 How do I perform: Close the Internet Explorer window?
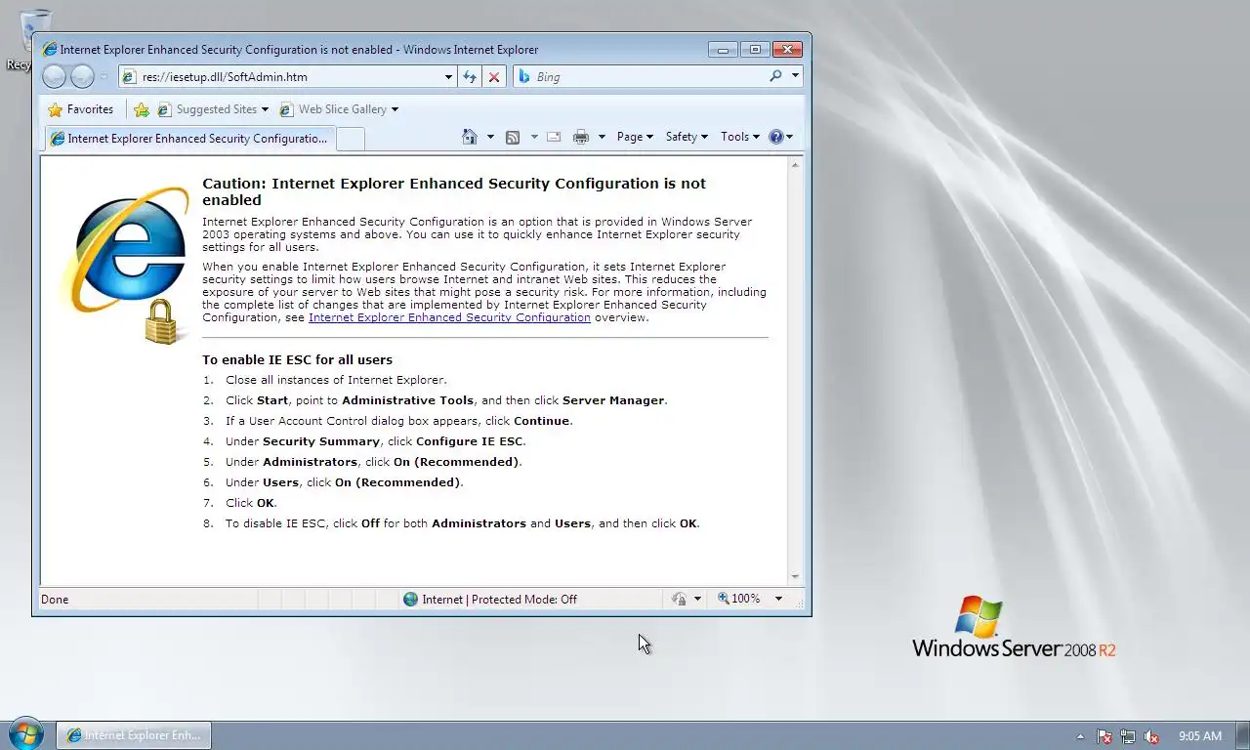(787, 49)
